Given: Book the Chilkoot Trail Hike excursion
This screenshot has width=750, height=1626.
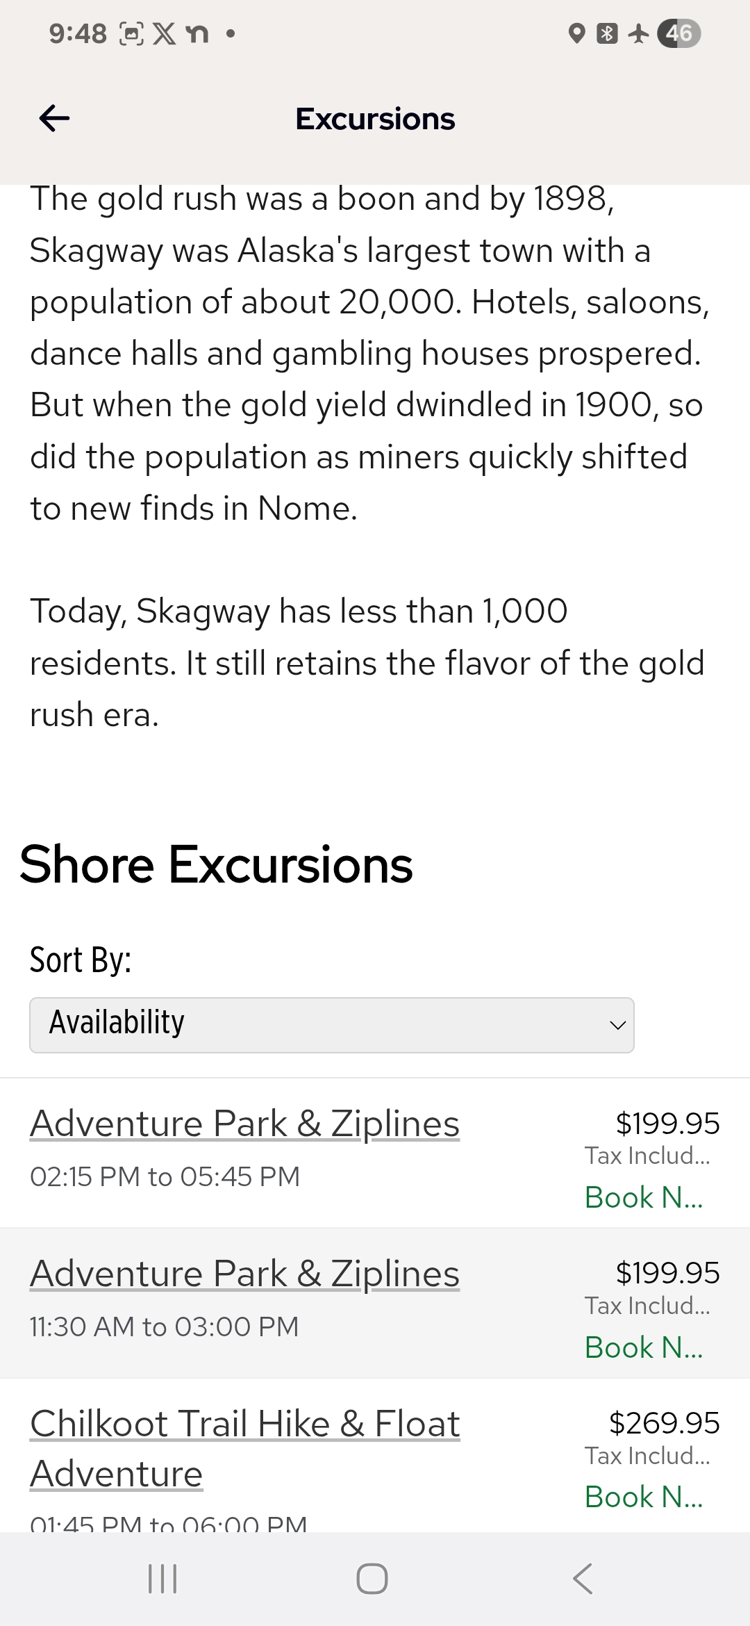Looking at the screenshot, I should tap(644, 1497).
